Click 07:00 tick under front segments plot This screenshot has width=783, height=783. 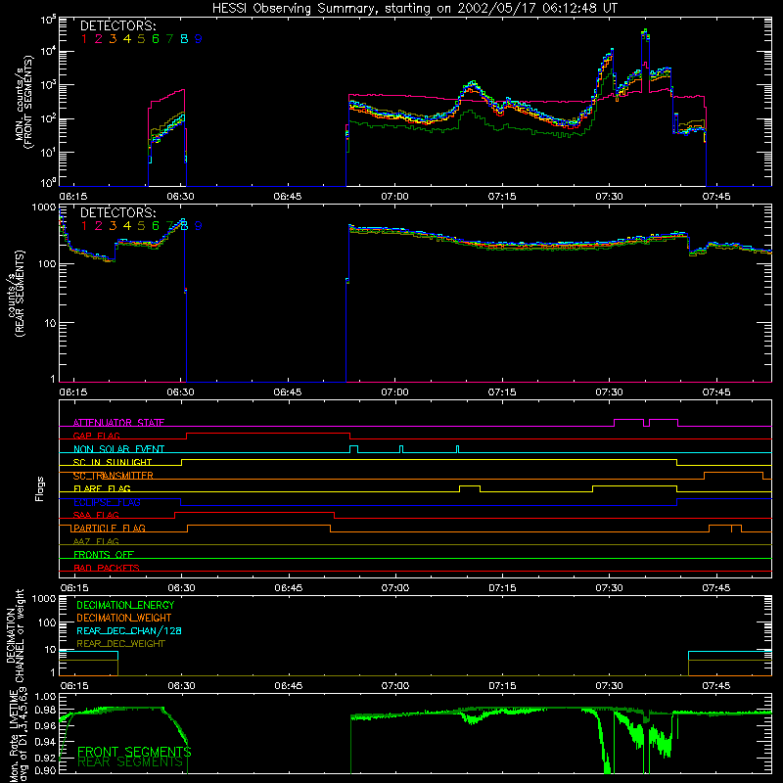coord(394,197)
